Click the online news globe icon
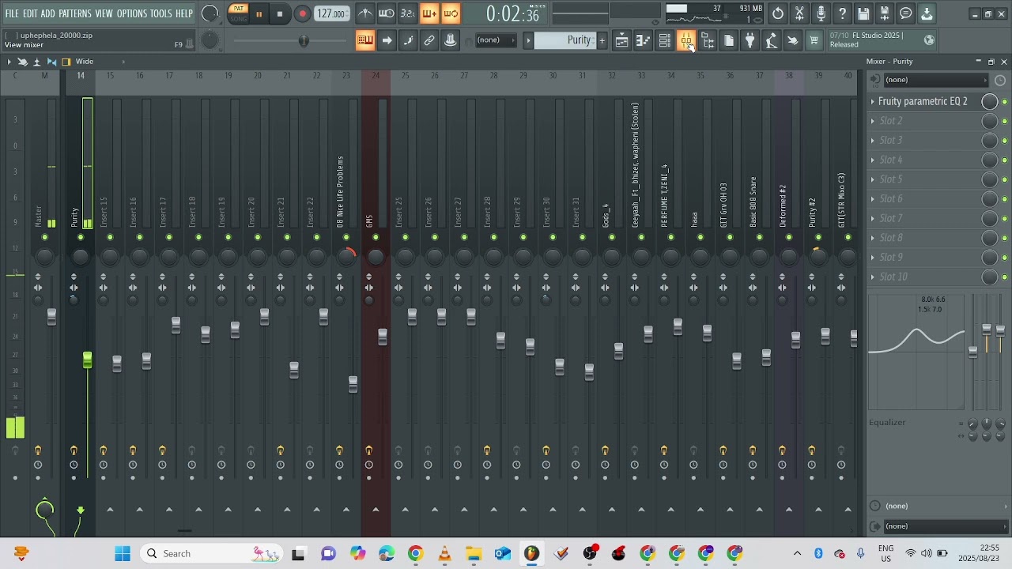Image resolution: width=1012 pixels, height=569 pixels. tap(930, 40)
